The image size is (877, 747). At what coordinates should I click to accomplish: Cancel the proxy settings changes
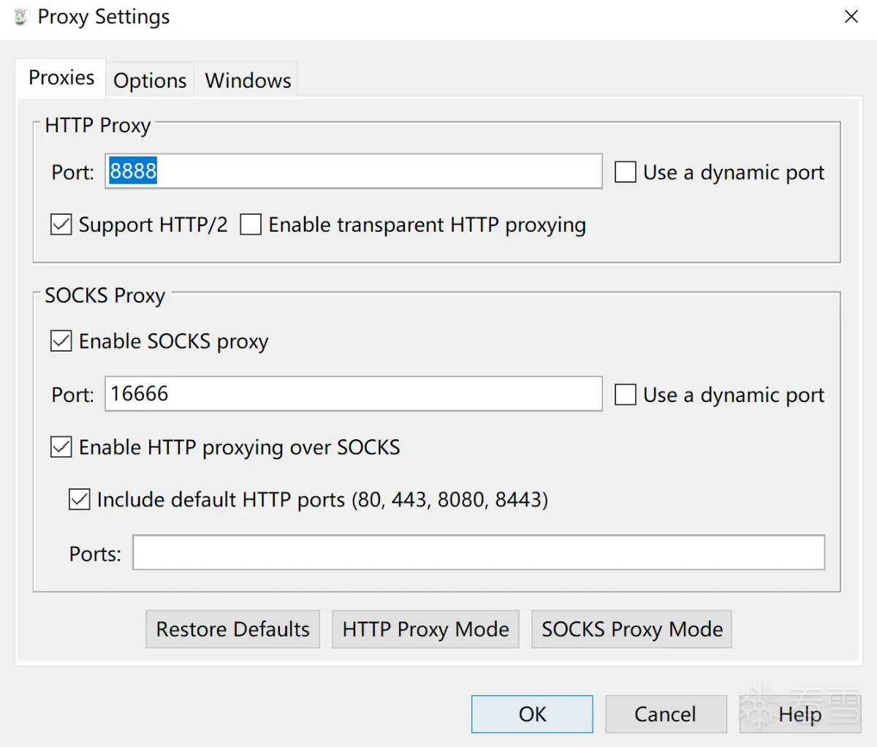(x=665, y=714)
